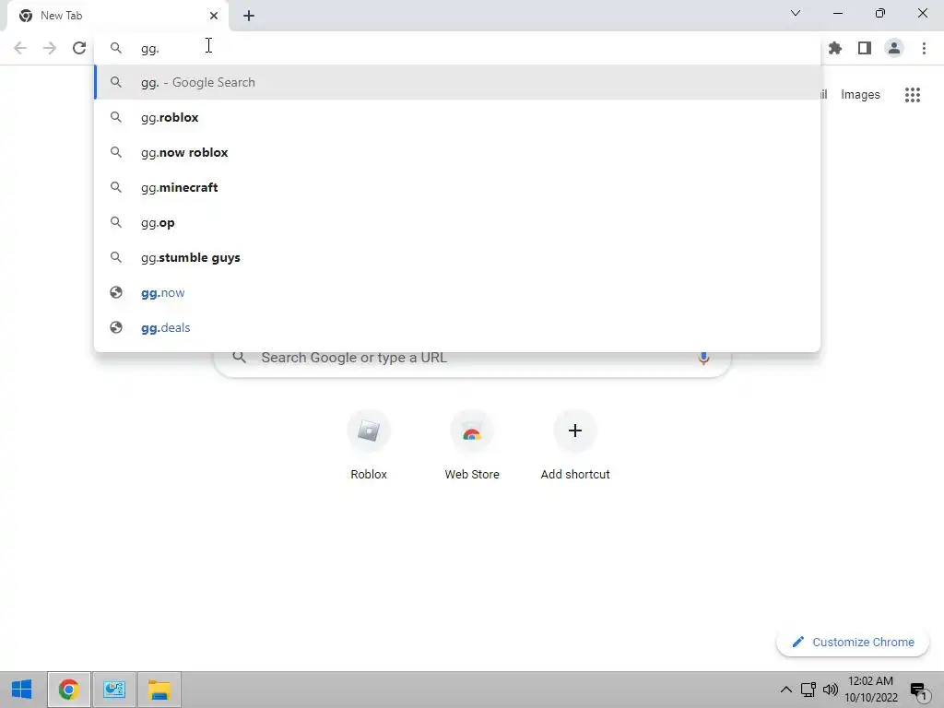This screenshot has height=708, width=944.
Task: Toggle the side panel icon
Action: (x=865, y=48)
